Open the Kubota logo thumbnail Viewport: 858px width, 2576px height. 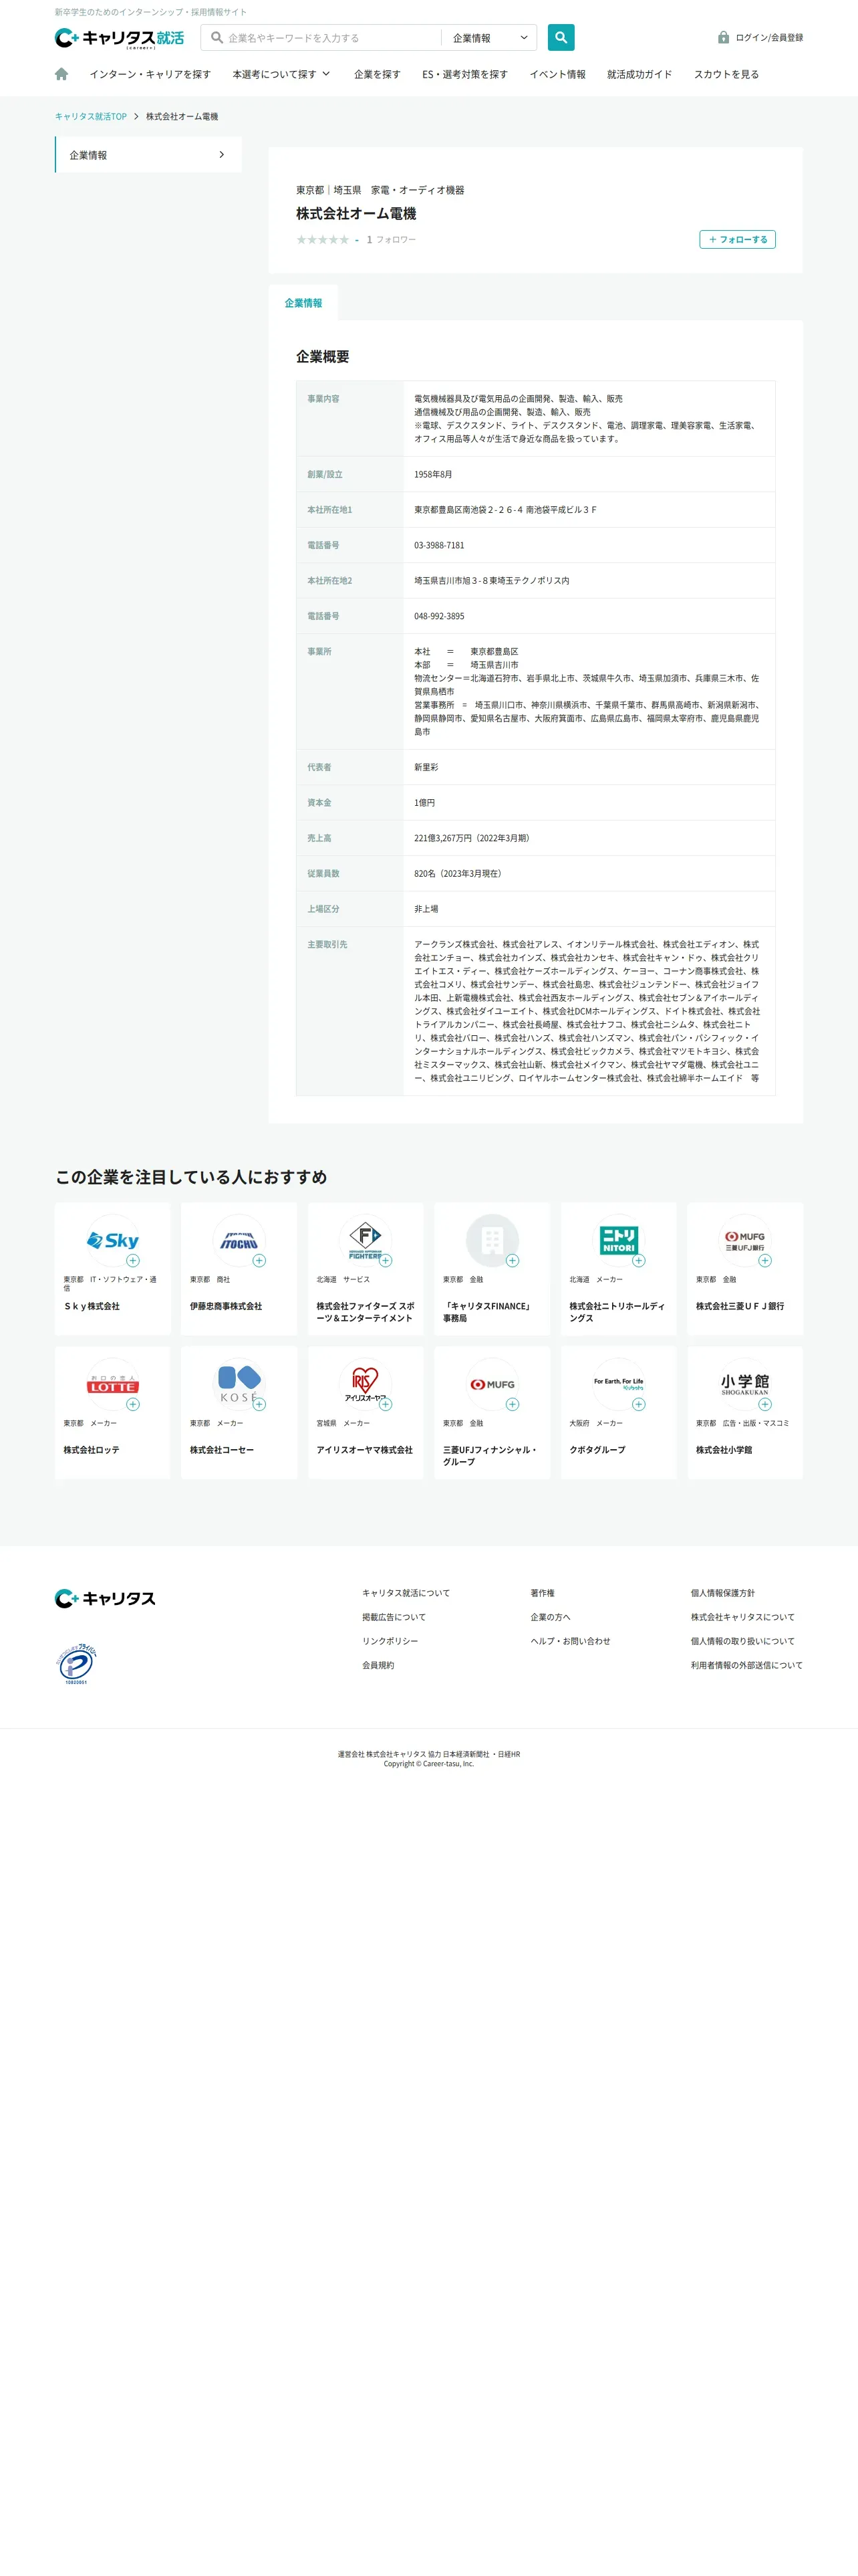[618, 1385]
